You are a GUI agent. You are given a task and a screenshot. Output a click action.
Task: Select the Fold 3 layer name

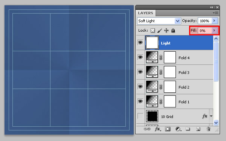tap(184, 73)
